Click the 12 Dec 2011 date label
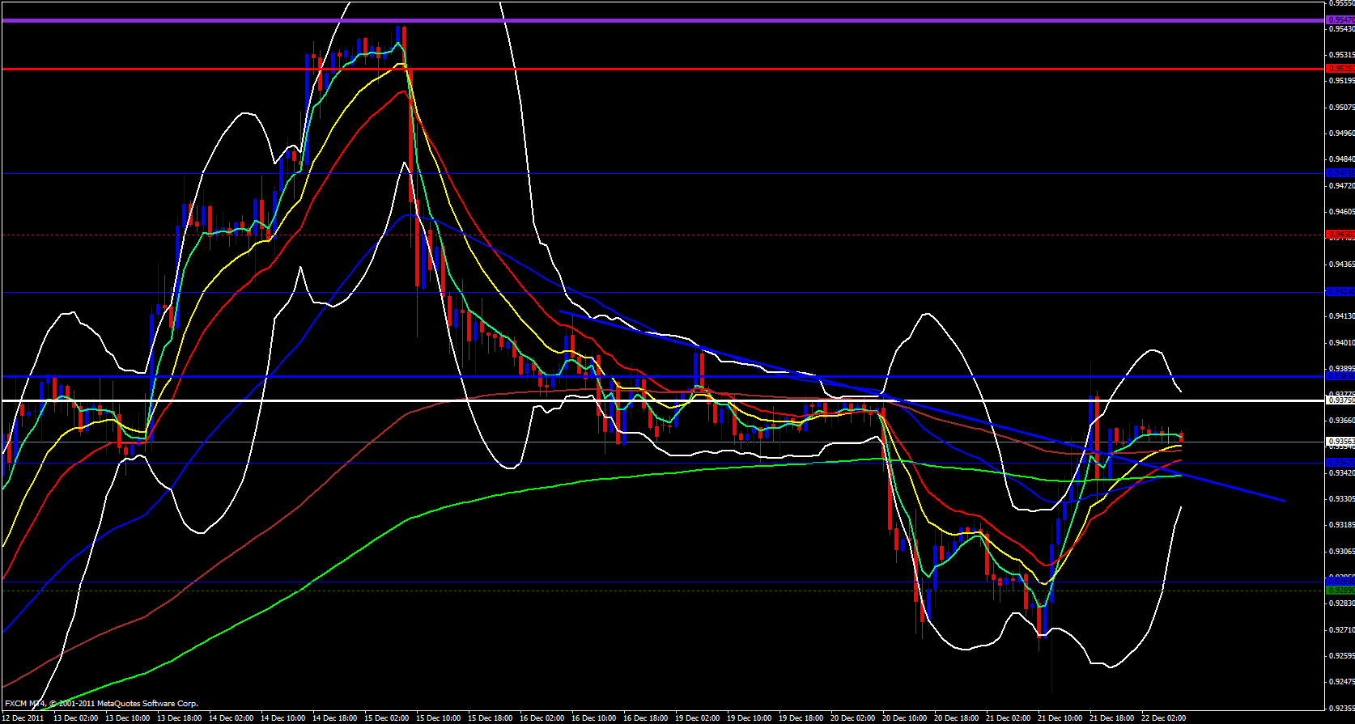 coord(23,718)
